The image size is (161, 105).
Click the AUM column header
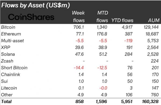coord(154,20)
